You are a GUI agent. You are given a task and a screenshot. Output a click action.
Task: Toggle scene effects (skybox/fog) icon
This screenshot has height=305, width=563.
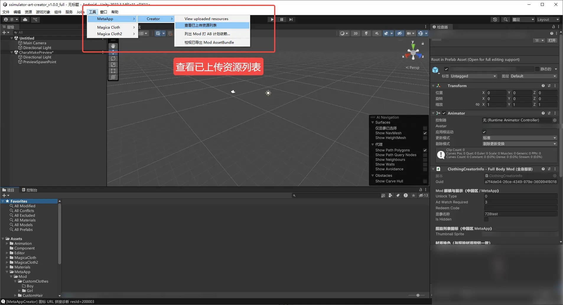pyautogui.click(x=386, y=33)
